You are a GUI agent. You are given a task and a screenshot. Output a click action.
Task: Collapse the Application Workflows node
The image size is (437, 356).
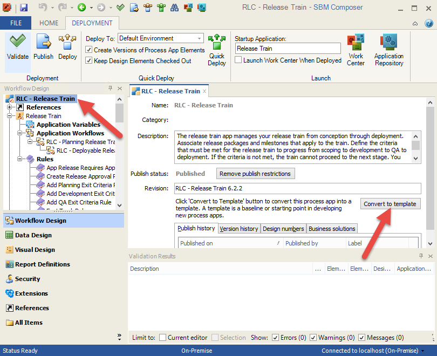[20, 133]
